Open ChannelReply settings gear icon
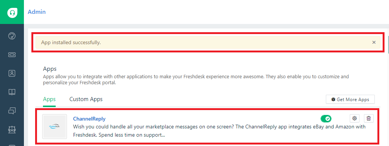 tap(355, 118)
